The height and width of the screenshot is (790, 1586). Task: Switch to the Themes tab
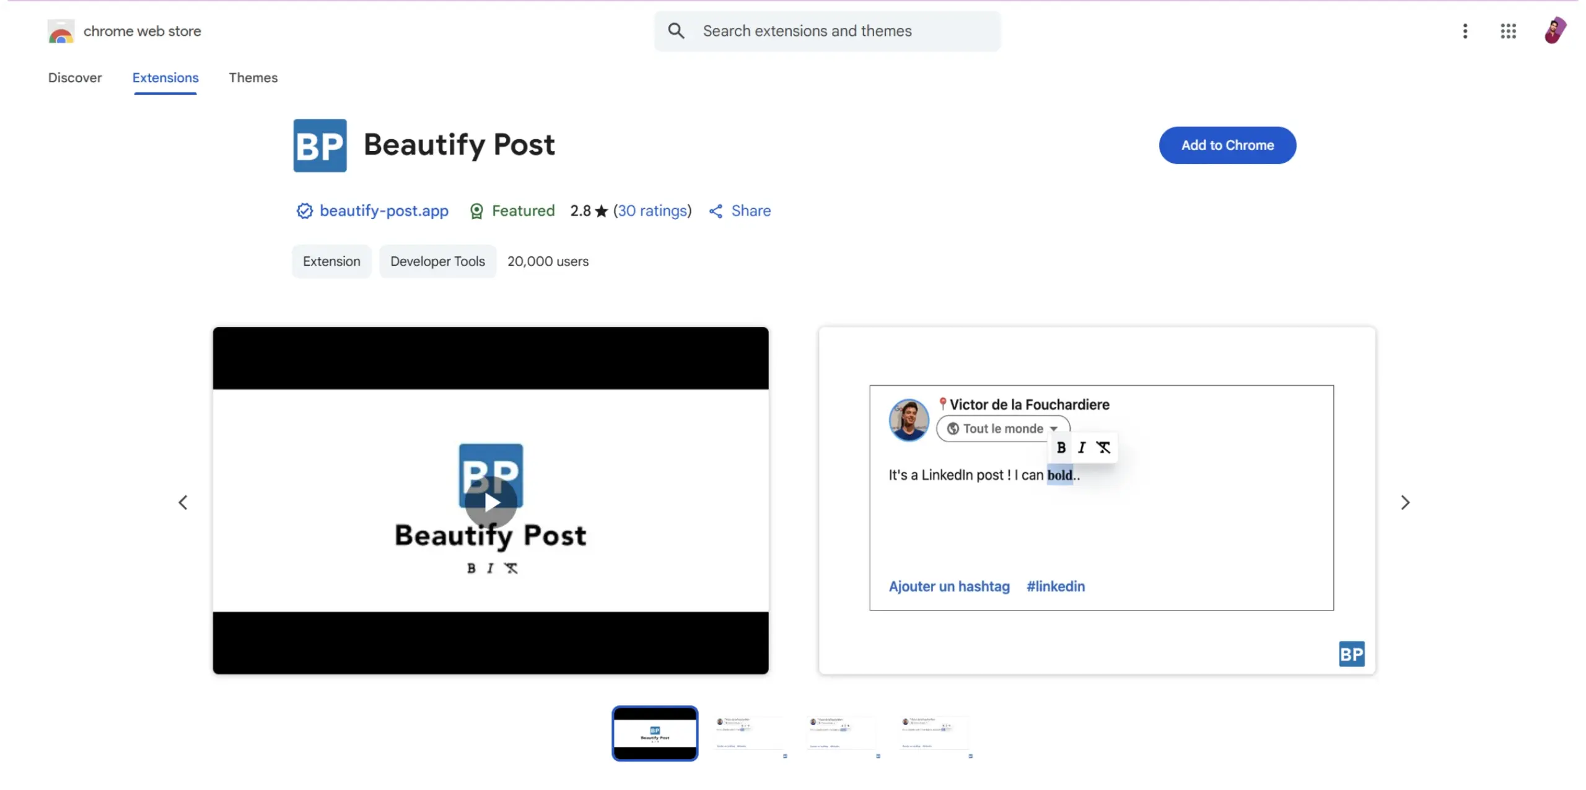pyautogui.click(x=253, y=77)
